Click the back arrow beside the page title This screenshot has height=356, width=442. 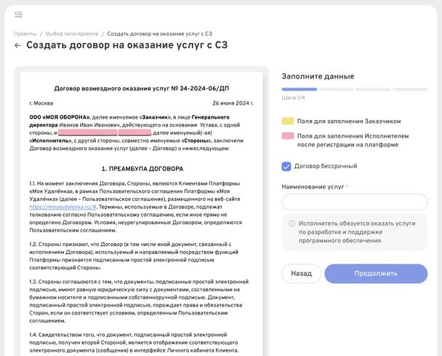click(x=17, y=45)
